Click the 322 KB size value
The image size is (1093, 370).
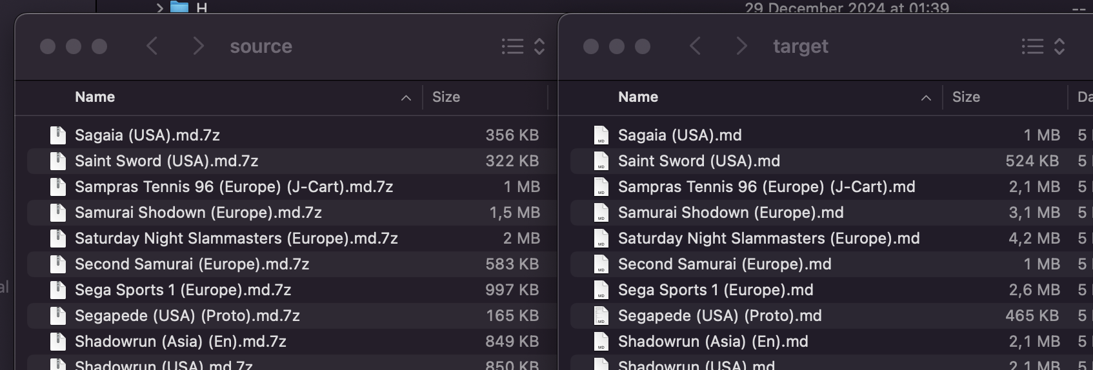pyautogui.click(x=512, y=161)
